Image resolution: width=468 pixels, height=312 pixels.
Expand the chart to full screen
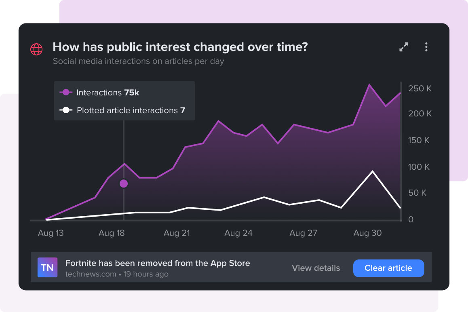click(403, 47)
